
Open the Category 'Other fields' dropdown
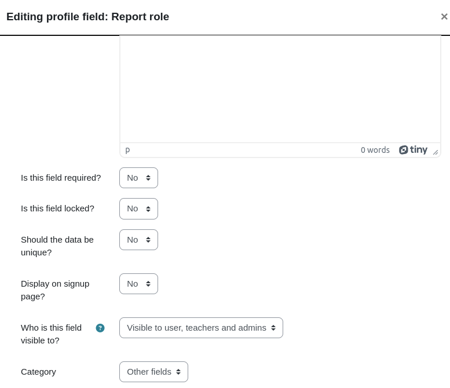point(154,372)
